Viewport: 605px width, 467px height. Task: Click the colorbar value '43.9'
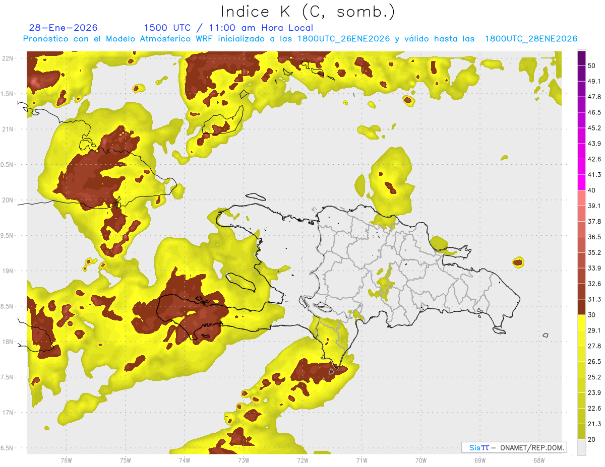594,144
